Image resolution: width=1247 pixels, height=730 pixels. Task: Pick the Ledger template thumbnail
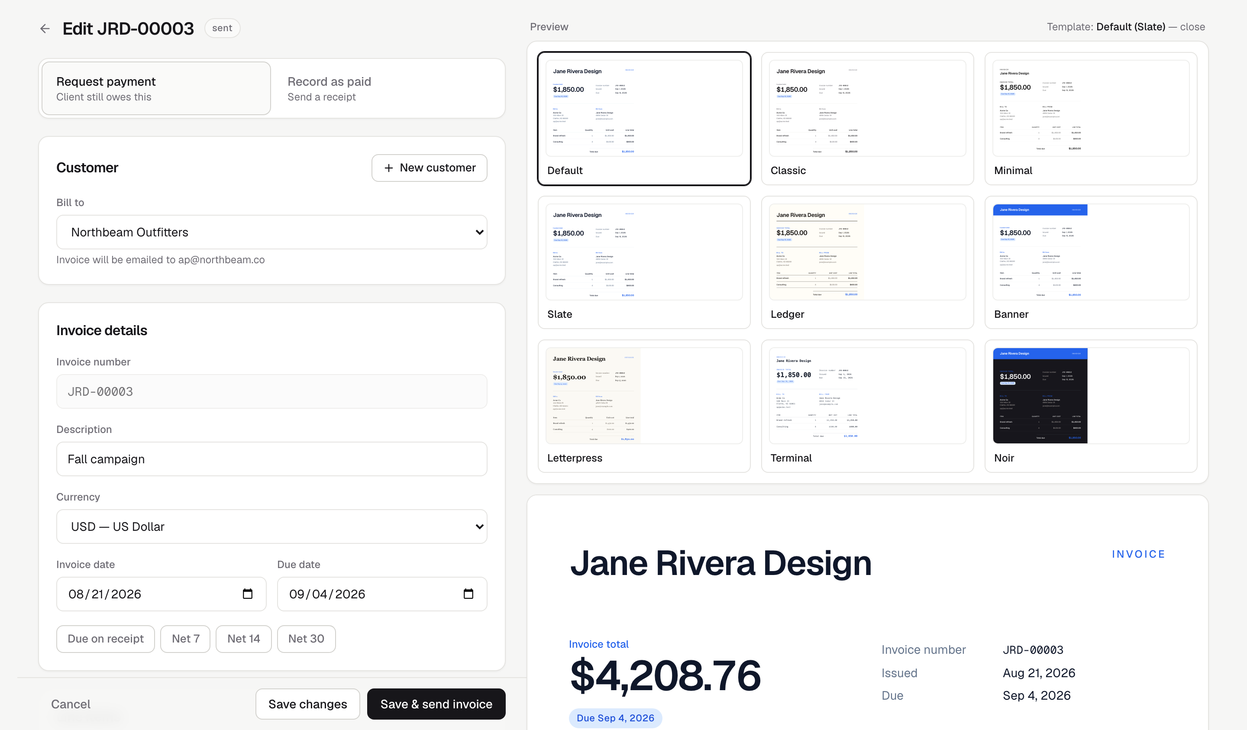click(x=867, y=262)
